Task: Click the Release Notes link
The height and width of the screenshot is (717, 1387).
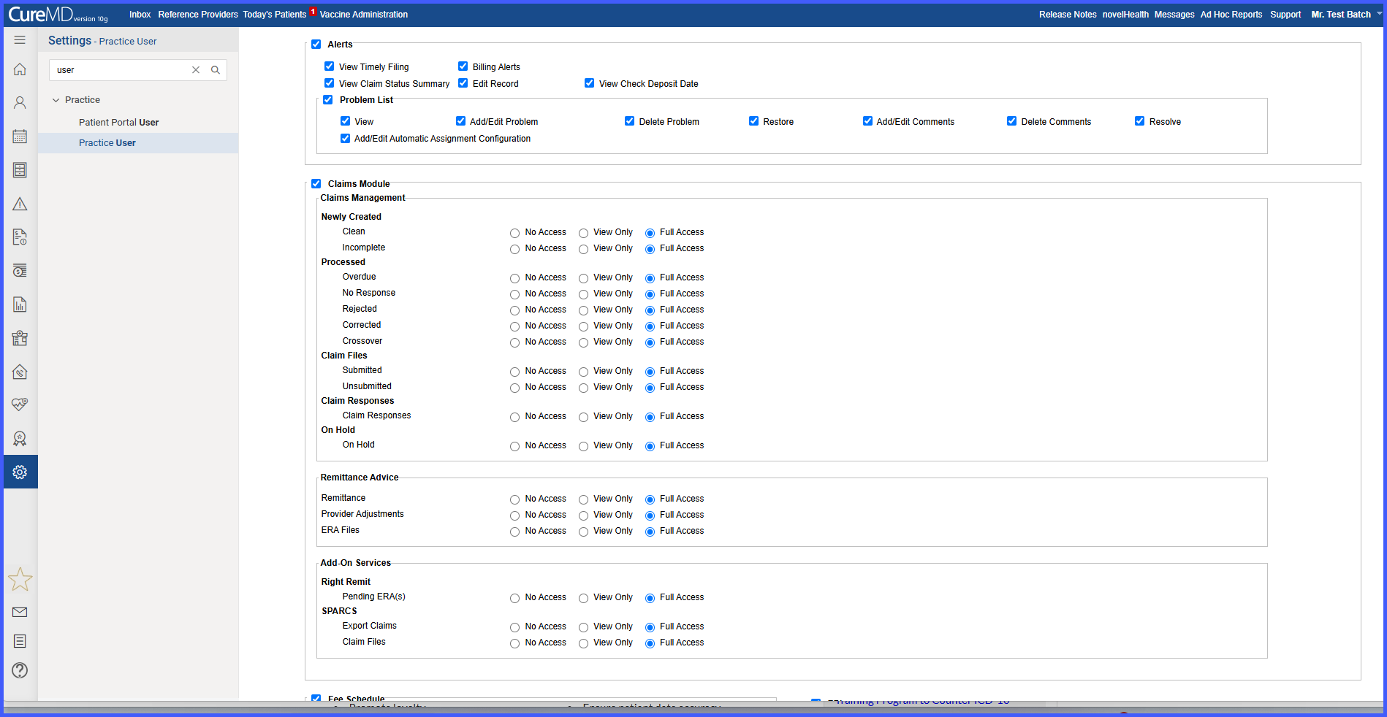Action: [x=1068, y=15]
